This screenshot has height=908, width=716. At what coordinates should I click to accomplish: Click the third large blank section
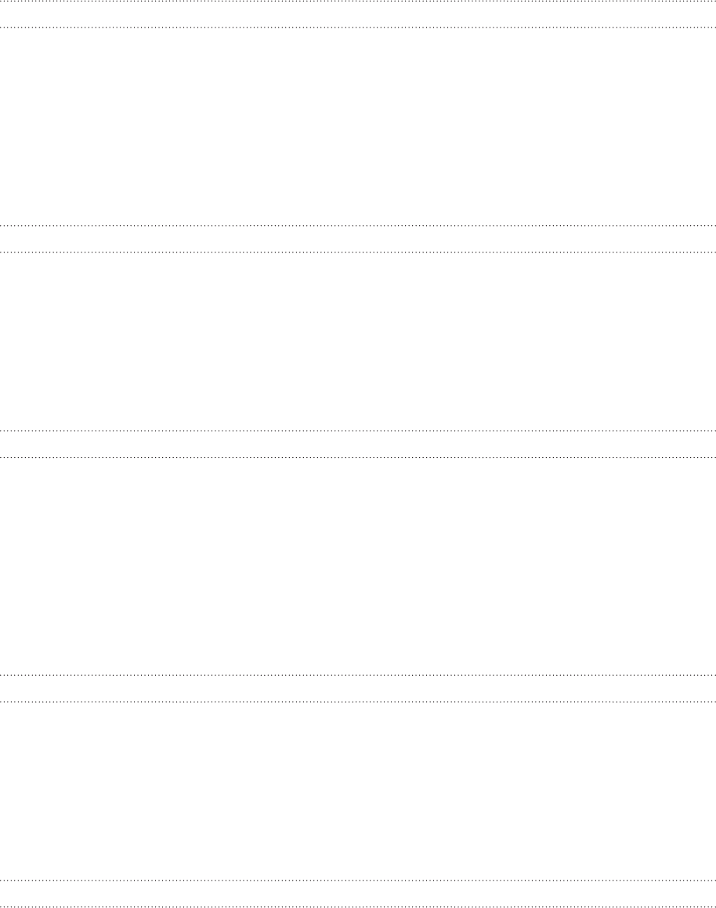[x=358, y=566]
